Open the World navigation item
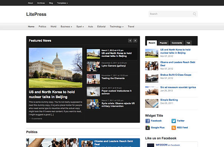This screenshot has height=147, width=224. [x=53, y=27]
